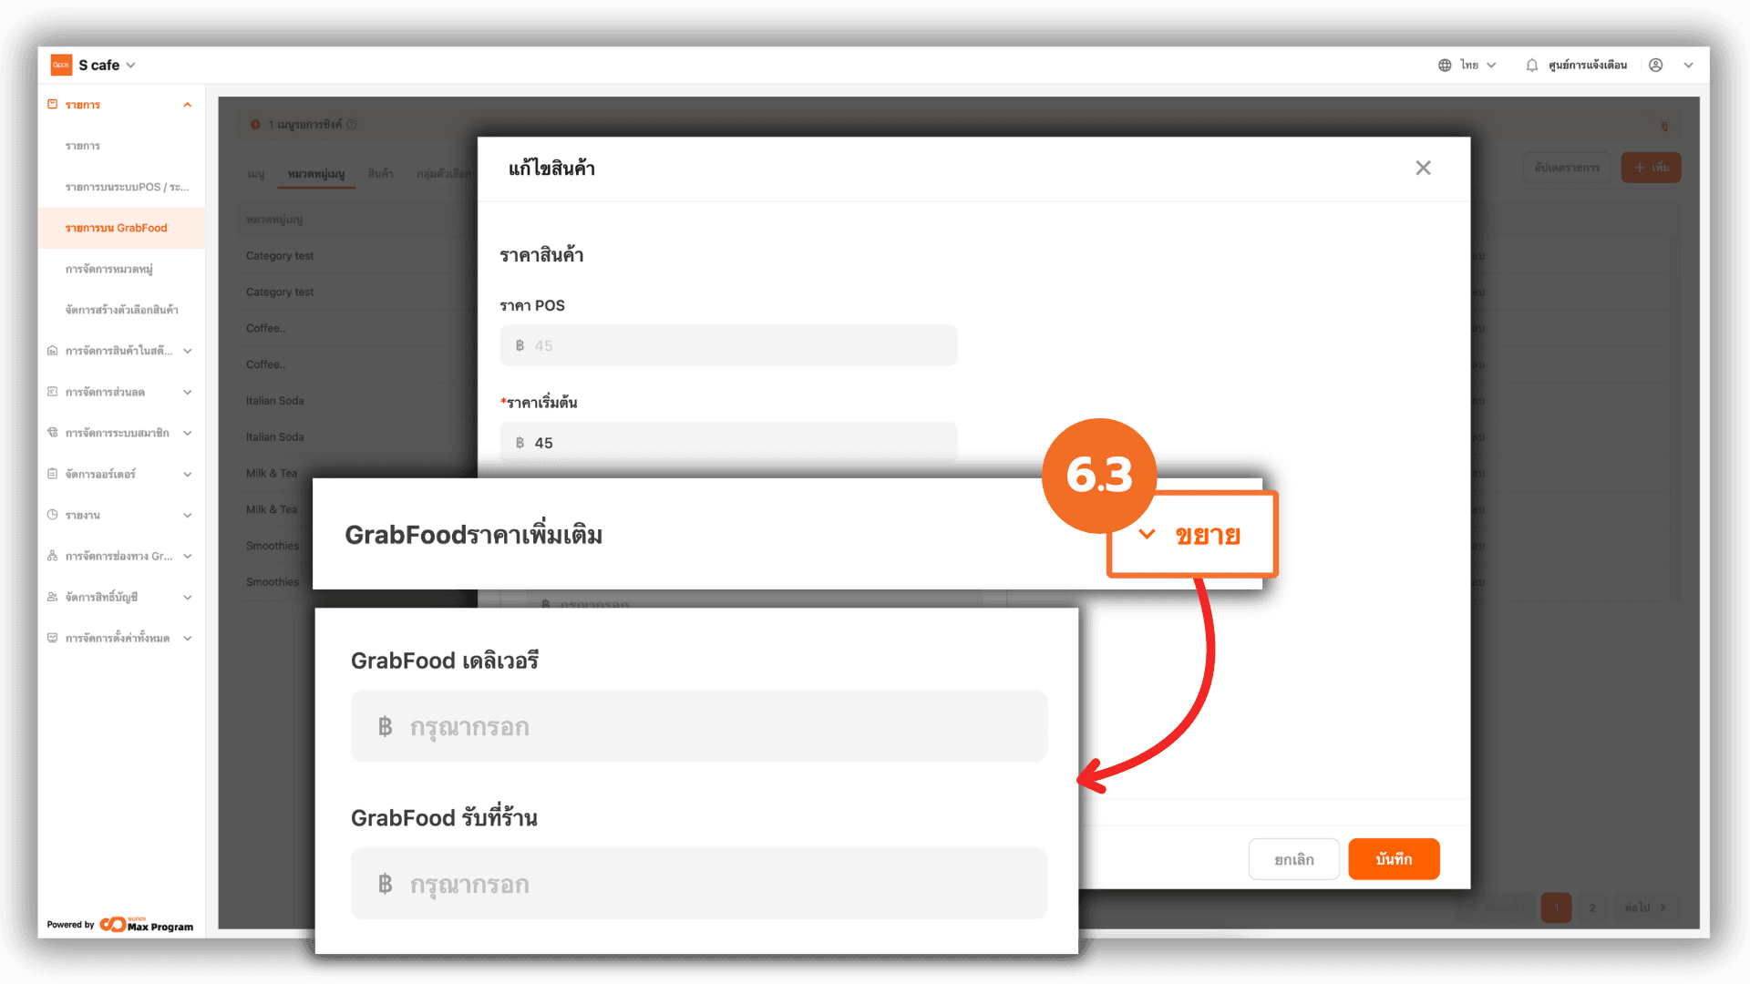The width and height of the screenshot is (1750, 984).
Task: Click the ยกเลิก cancel button
Action: pos(1294,859)
